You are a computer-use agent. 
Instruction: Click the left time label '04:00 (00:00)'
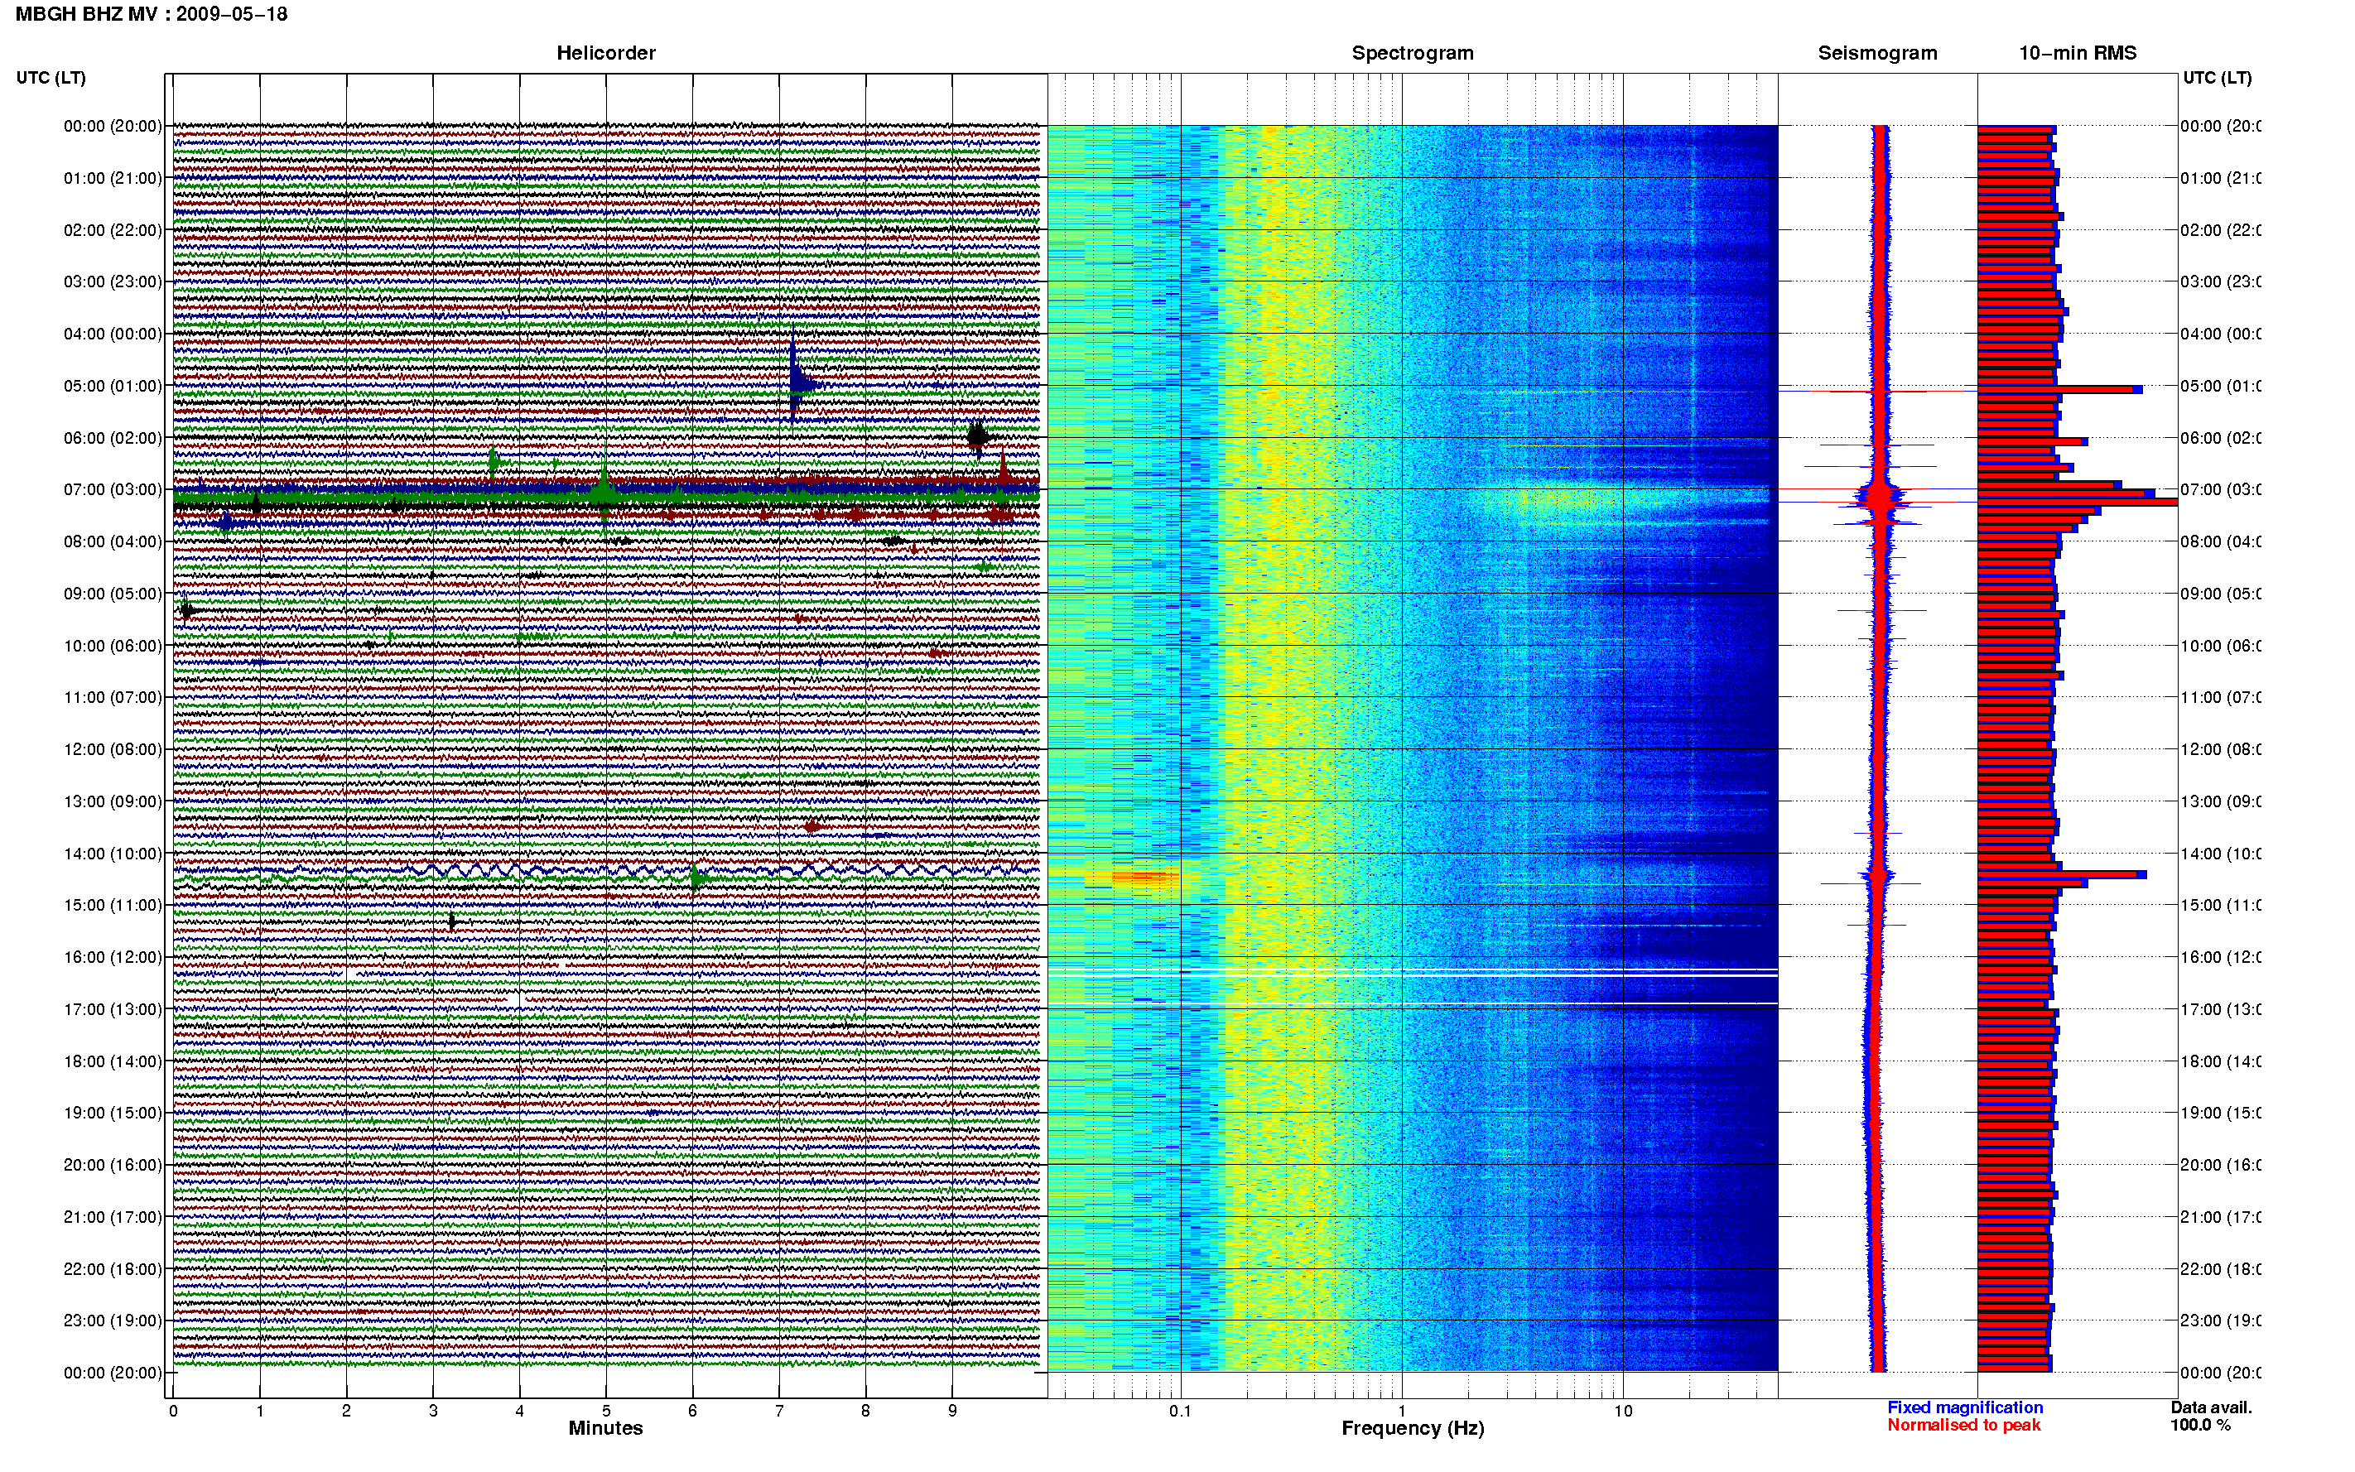pyautogui.click(x=113, y=334)
